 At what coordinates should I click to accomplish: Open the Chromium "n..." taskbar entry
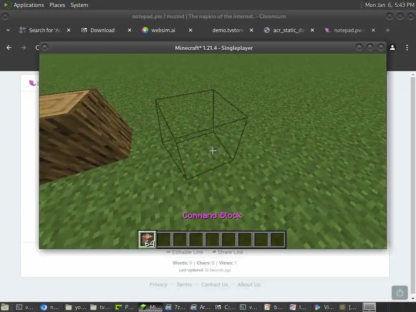(x=50, y=307)
